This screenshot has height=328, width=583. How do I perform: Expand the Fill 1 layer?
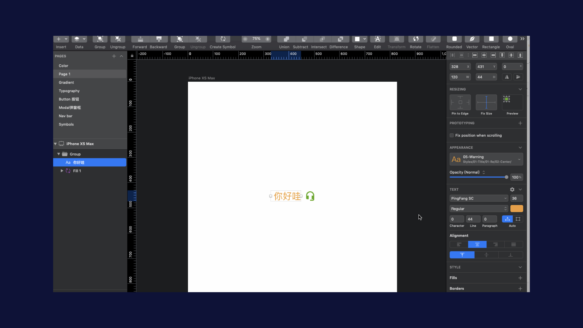pyautogui.click(x=62, y=171)
